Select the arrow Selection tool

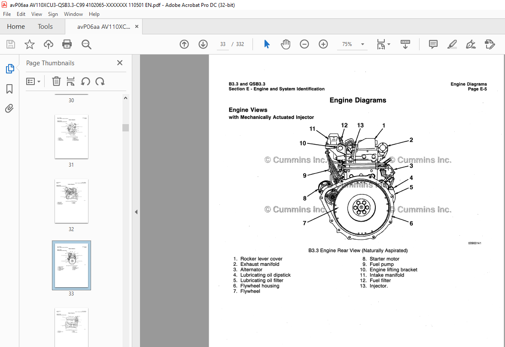tap(267, 44)
